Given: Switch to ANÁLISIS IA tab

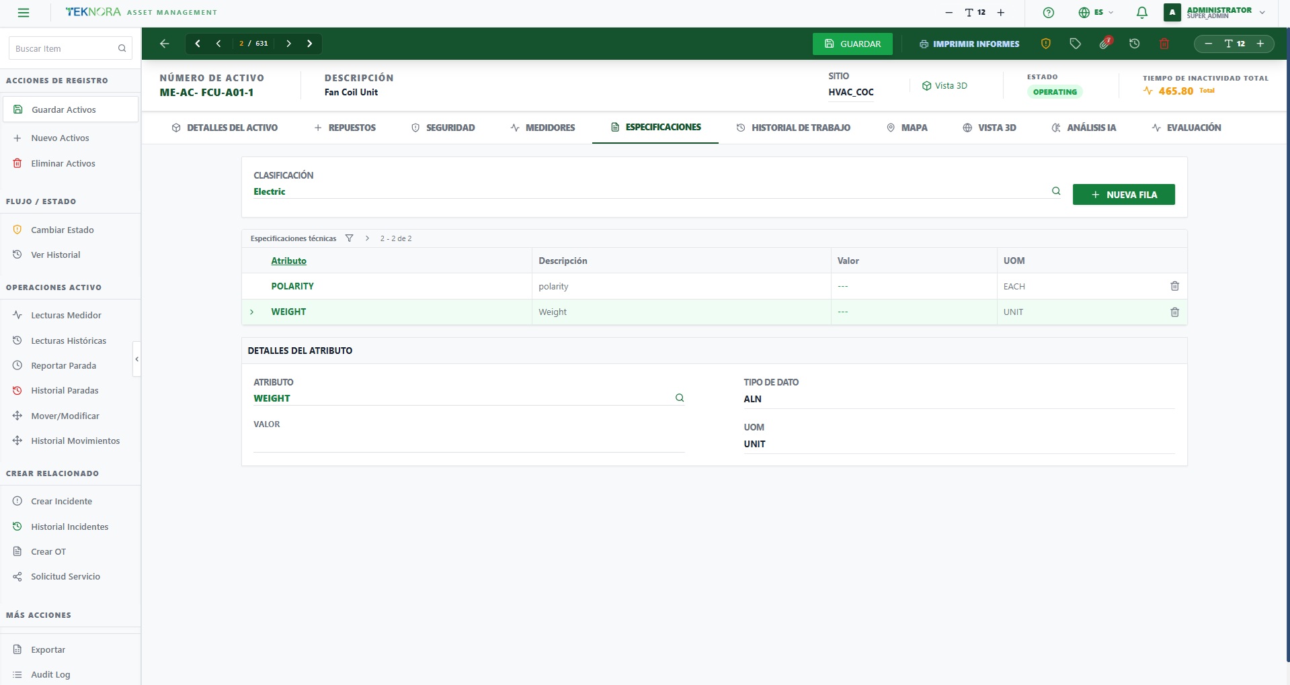Looking at the screenshot, I should 1084,128.
